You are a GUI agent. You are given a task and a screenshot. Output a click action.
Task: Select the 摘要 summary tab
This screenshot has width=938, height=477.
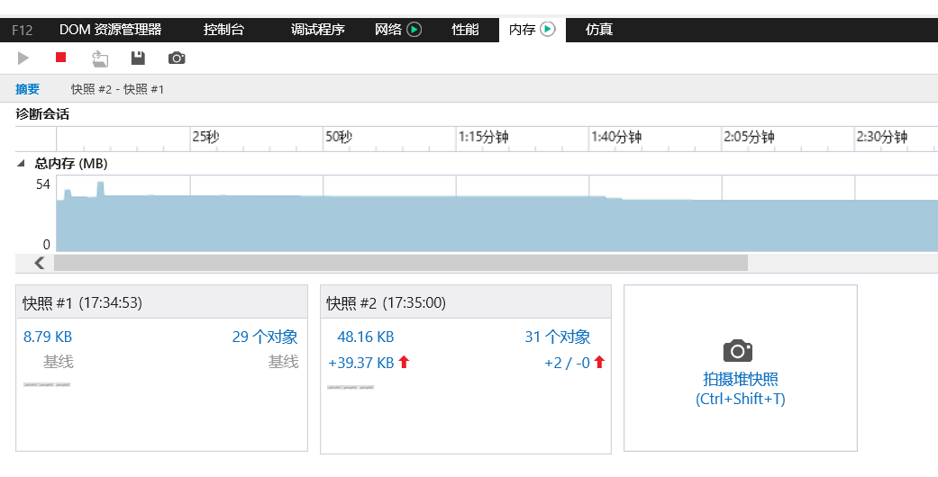28,89
